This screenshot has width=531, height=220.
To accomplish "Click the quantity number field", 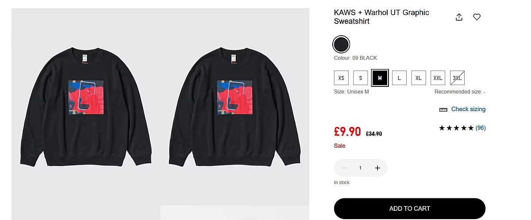I will tap(360, 168).
